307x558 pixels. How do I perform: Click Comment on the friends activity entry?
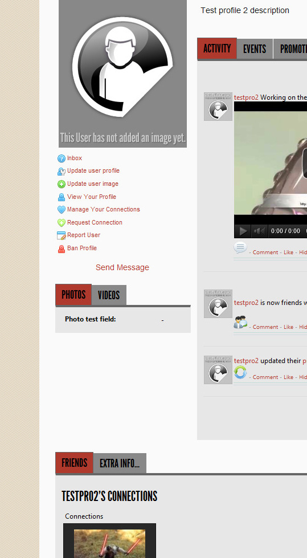coord(265,327)
